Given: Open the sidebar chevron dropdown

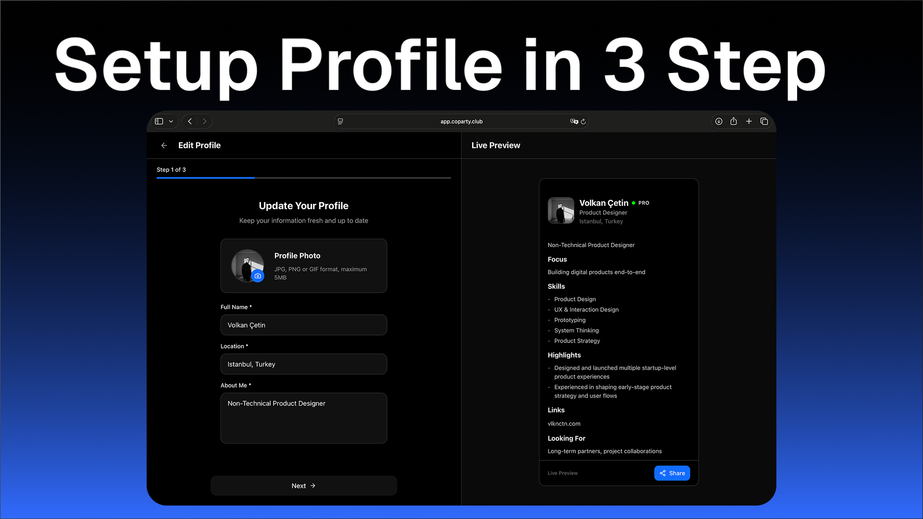Looking at the screenshot, I should coord(171,121).
